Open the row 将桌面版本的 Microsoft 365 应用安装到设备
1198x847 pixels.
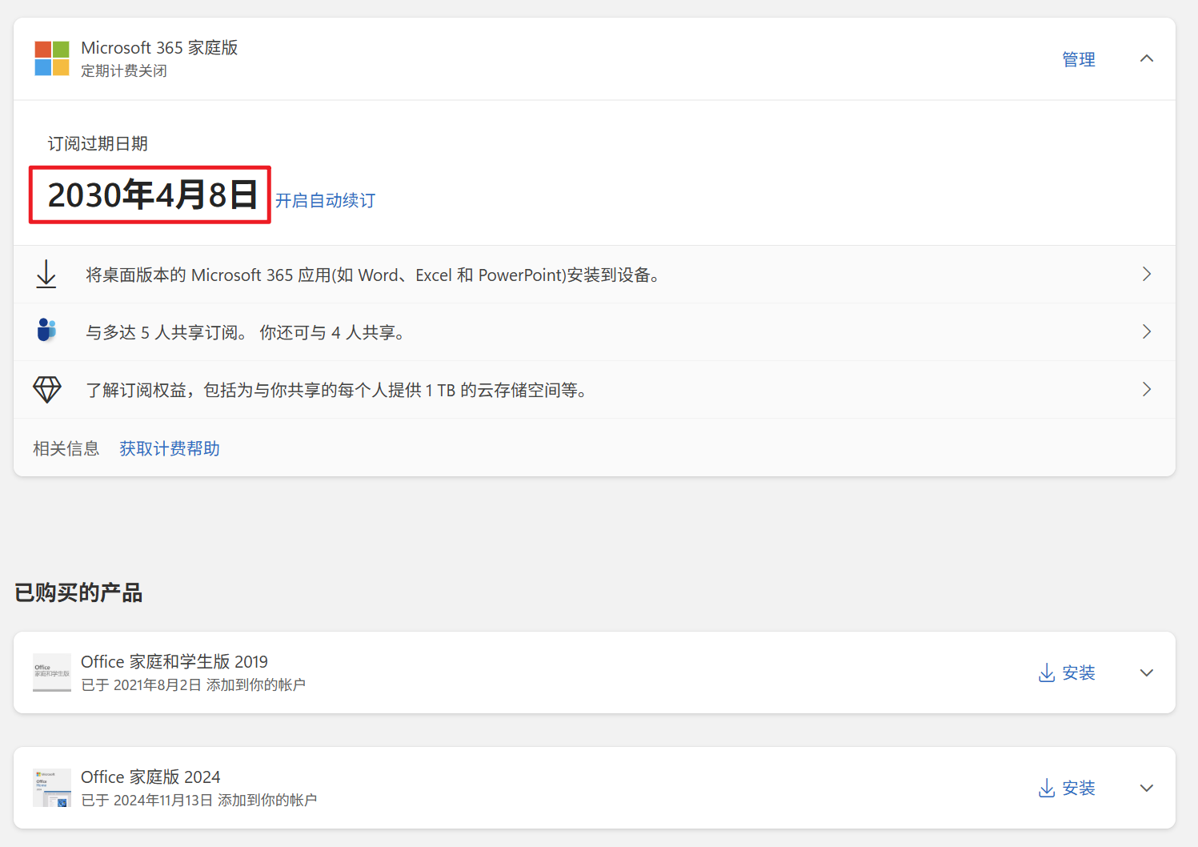pyautogui.click(x=595, y=275)
